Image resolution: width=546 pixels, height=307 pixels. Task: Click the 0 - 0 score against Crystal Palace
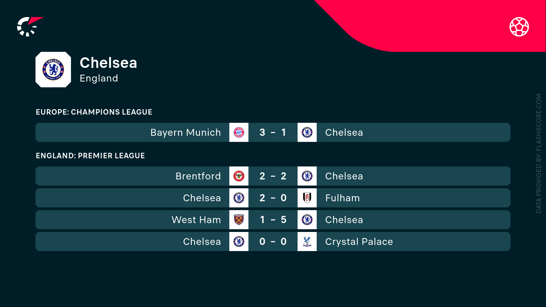[x=273, y=242]
